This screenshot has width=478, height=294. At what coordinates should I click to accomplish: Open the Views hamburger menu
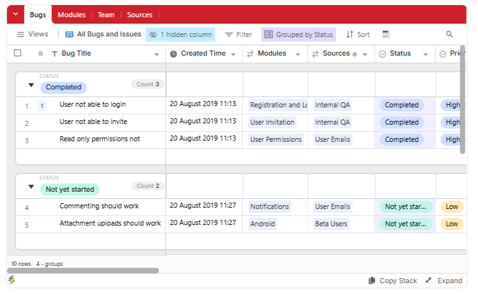(x=33, y=34)
